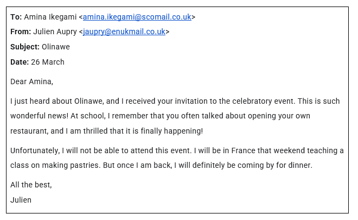358x220 pixels.
Task: Click the bold "To:" label
Action: [16, 17]
